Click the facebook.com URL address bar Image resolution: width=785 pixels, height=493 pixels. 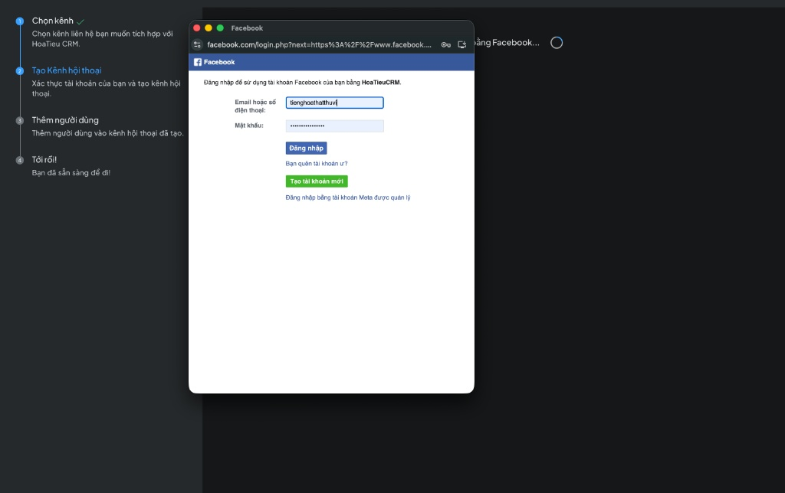tap(319, 45)
